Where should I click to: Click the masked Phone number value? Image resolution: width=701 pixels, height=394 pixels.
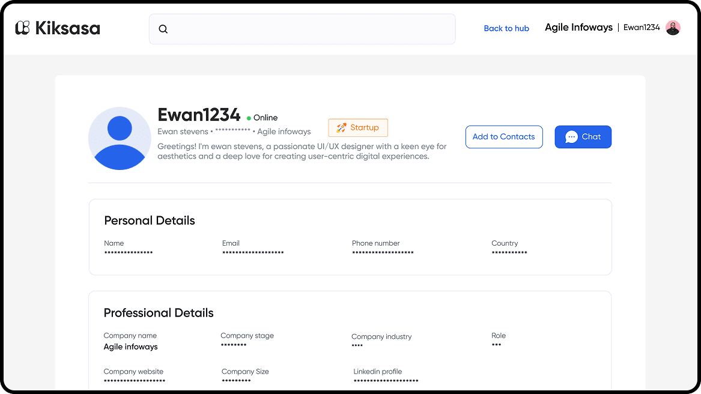pos(383,253)
